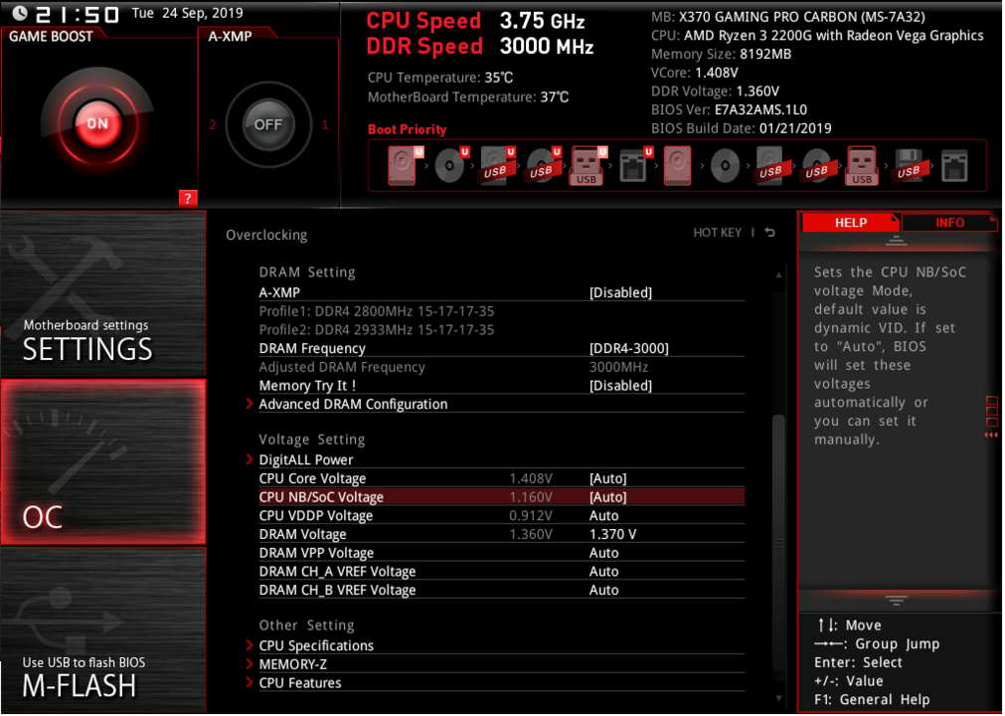
Task: Click the MotherBoard Temperature 37℃ reading
Action: pos(468,97)
